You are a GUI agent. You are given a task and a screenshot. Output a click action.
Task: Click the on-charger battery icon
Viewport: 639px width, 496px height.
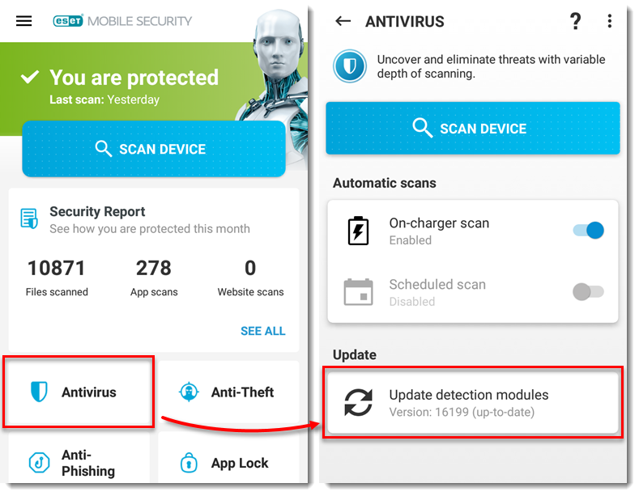pos(358,231)
